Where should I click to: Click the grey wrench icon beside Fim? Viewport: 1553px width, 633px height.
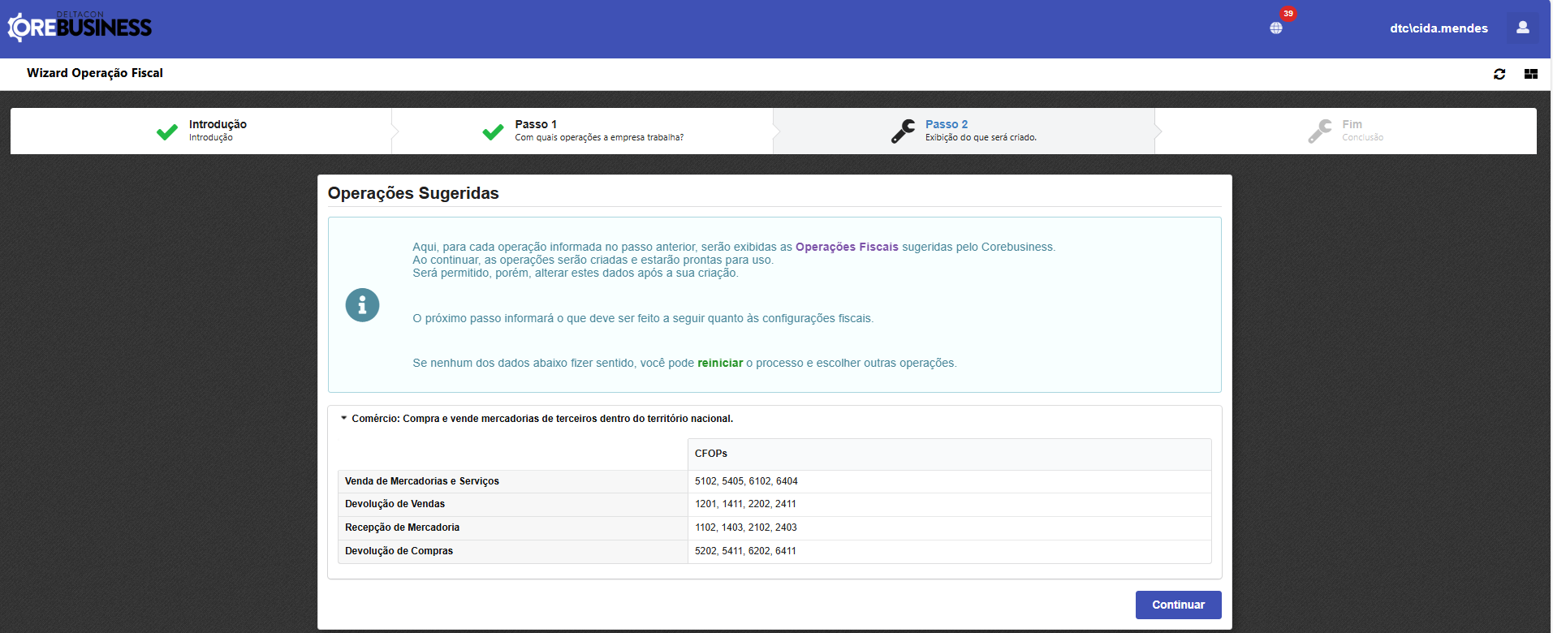point(1320,131)
